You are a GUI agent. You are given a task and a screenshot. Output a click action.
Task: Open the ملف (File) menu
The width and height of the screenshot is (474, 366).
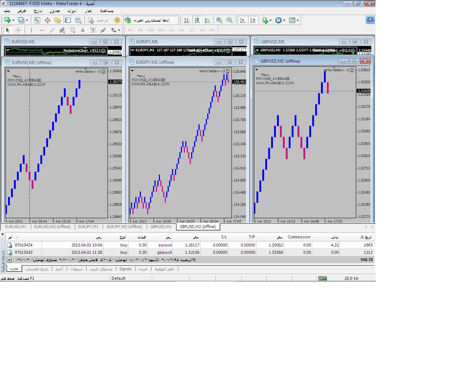click(7, 11)
